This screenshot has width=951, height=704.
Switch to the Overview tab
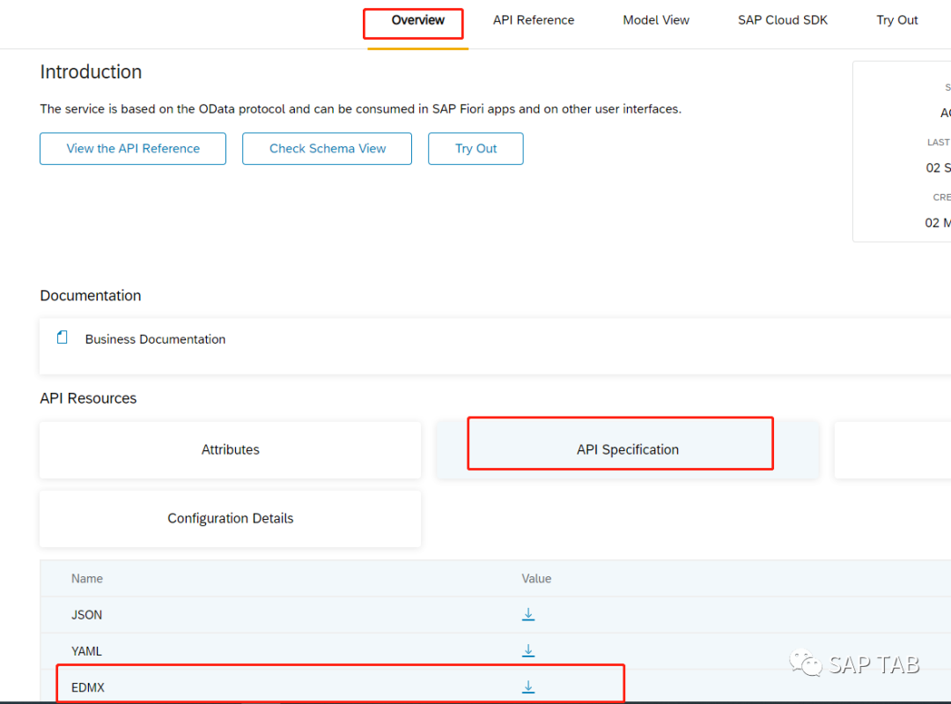click(417, 20)
